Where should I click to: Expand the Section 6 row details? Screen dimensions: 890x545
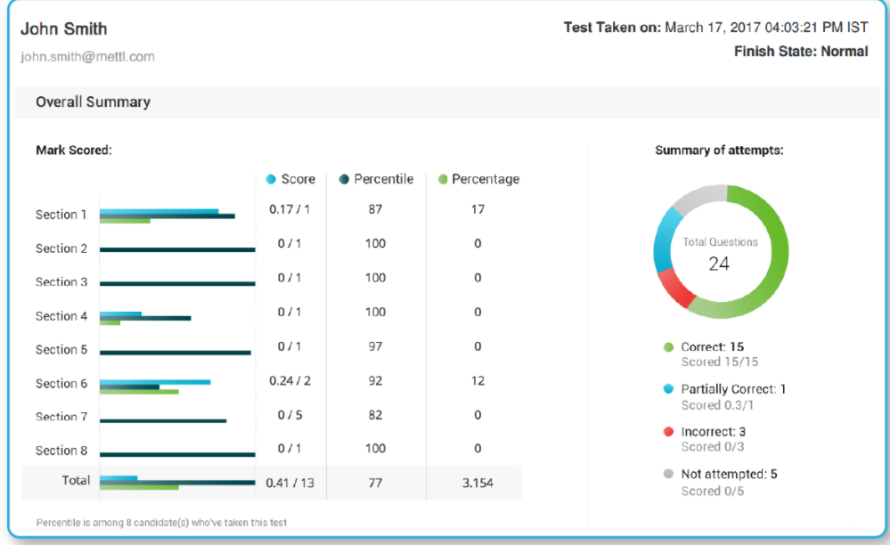click(61, 384)
